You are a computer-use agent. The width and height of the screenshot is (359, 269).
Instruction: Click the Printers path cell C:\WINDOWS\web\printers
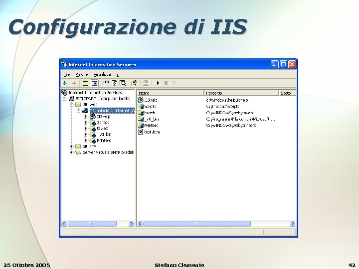click(231, 126)
